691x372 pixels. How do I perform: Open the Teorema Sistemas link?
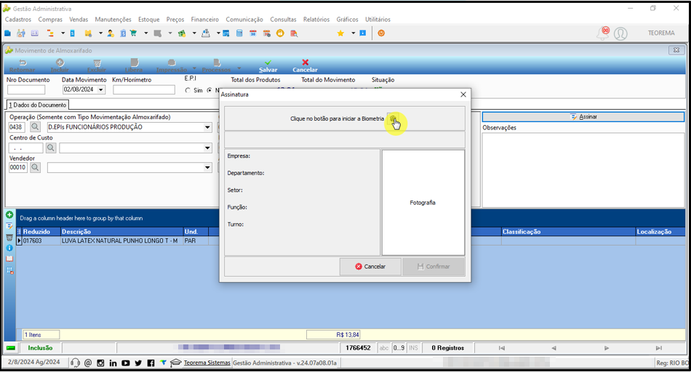pyautogui.click(x=207, y=363)
